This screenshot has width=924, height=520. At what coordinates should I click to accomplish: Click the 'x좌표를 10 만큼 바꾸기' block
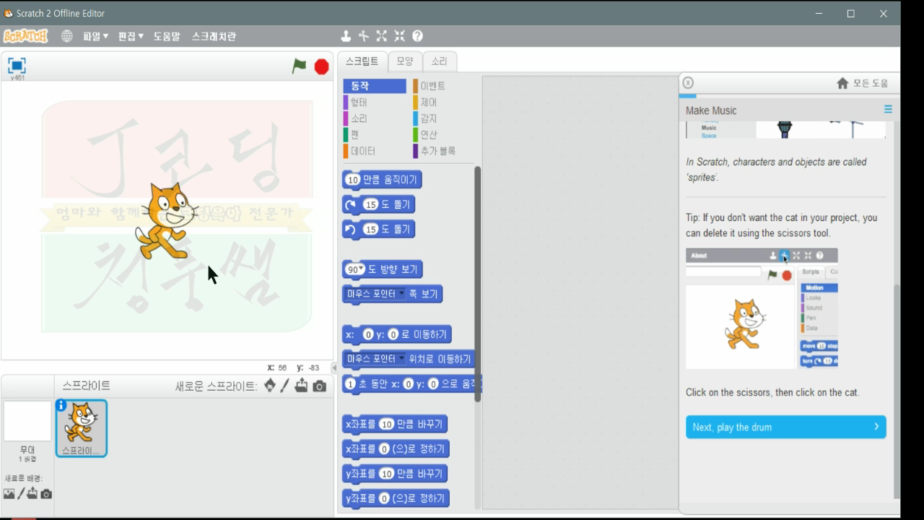coord(395,425)
